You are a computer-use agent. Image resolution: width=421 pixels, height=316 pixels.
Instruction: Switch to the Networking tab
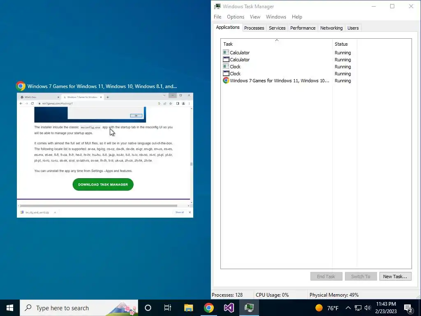tap(331, 28)
